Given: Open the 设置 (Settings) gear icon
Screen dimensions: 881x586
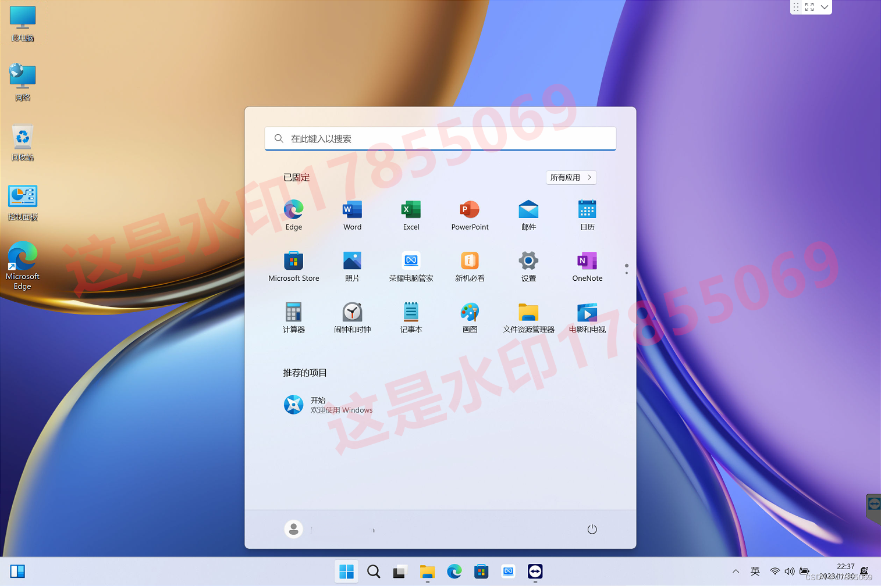Looking at the screenshot, I should click(528, 266).
